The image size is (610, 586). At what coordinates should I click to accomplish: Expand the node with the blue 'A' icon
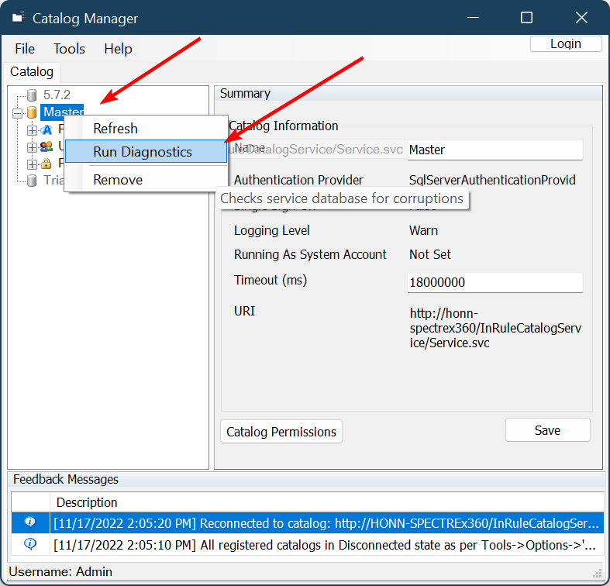pyautogui.click(x=32, y=129)
